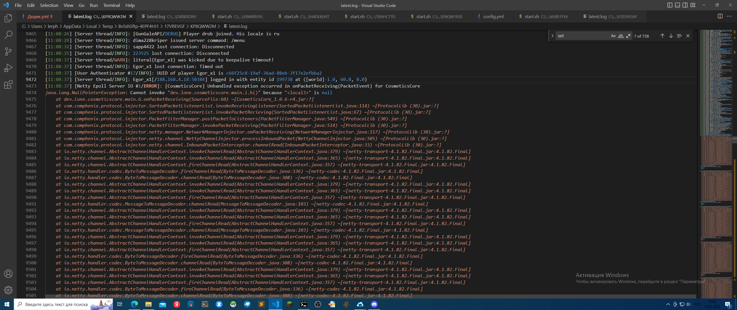The height and width of the screenshot is (310, 737).
Task: Open the Search panel in the sidebar
Action: [8, 34]
